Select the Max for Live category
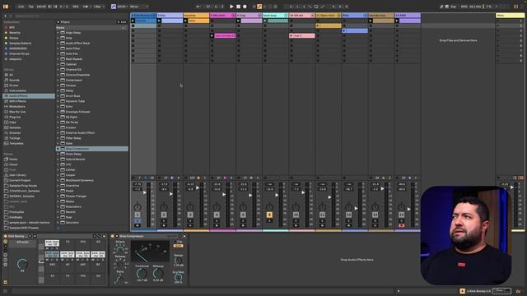Image resolution: width=527 pixels, height=296 pixels. [17, 112]
